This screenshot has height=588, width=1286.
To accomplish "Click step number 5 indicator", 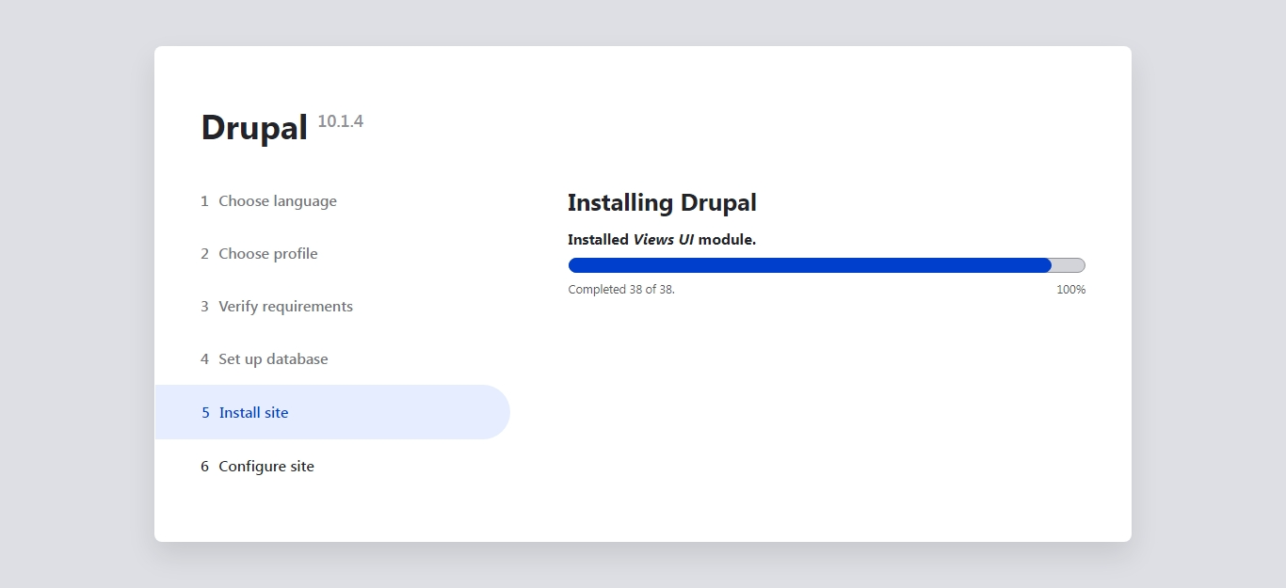I will coord(203,412).
